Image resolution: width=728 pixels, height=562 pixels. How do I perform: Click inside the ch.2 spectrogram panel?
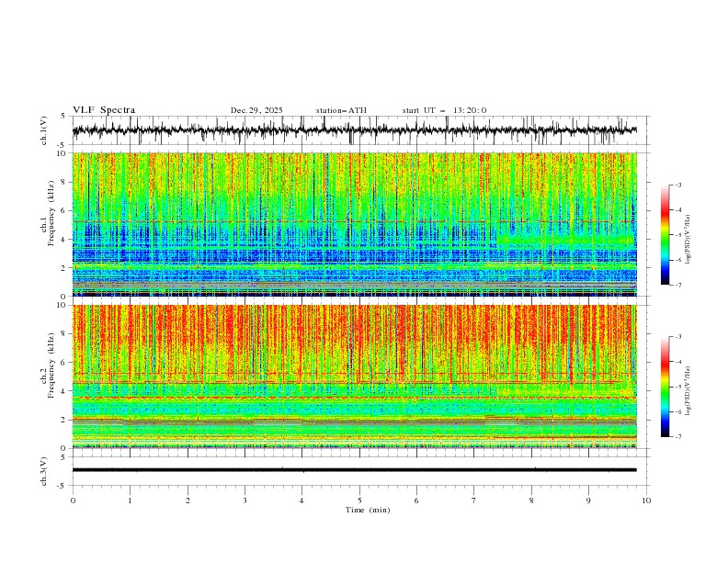pos(354,377)
